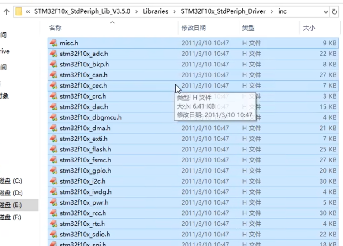Select file name stm32f10x_exti.h

pyautogui.click(x=84, y=139)
